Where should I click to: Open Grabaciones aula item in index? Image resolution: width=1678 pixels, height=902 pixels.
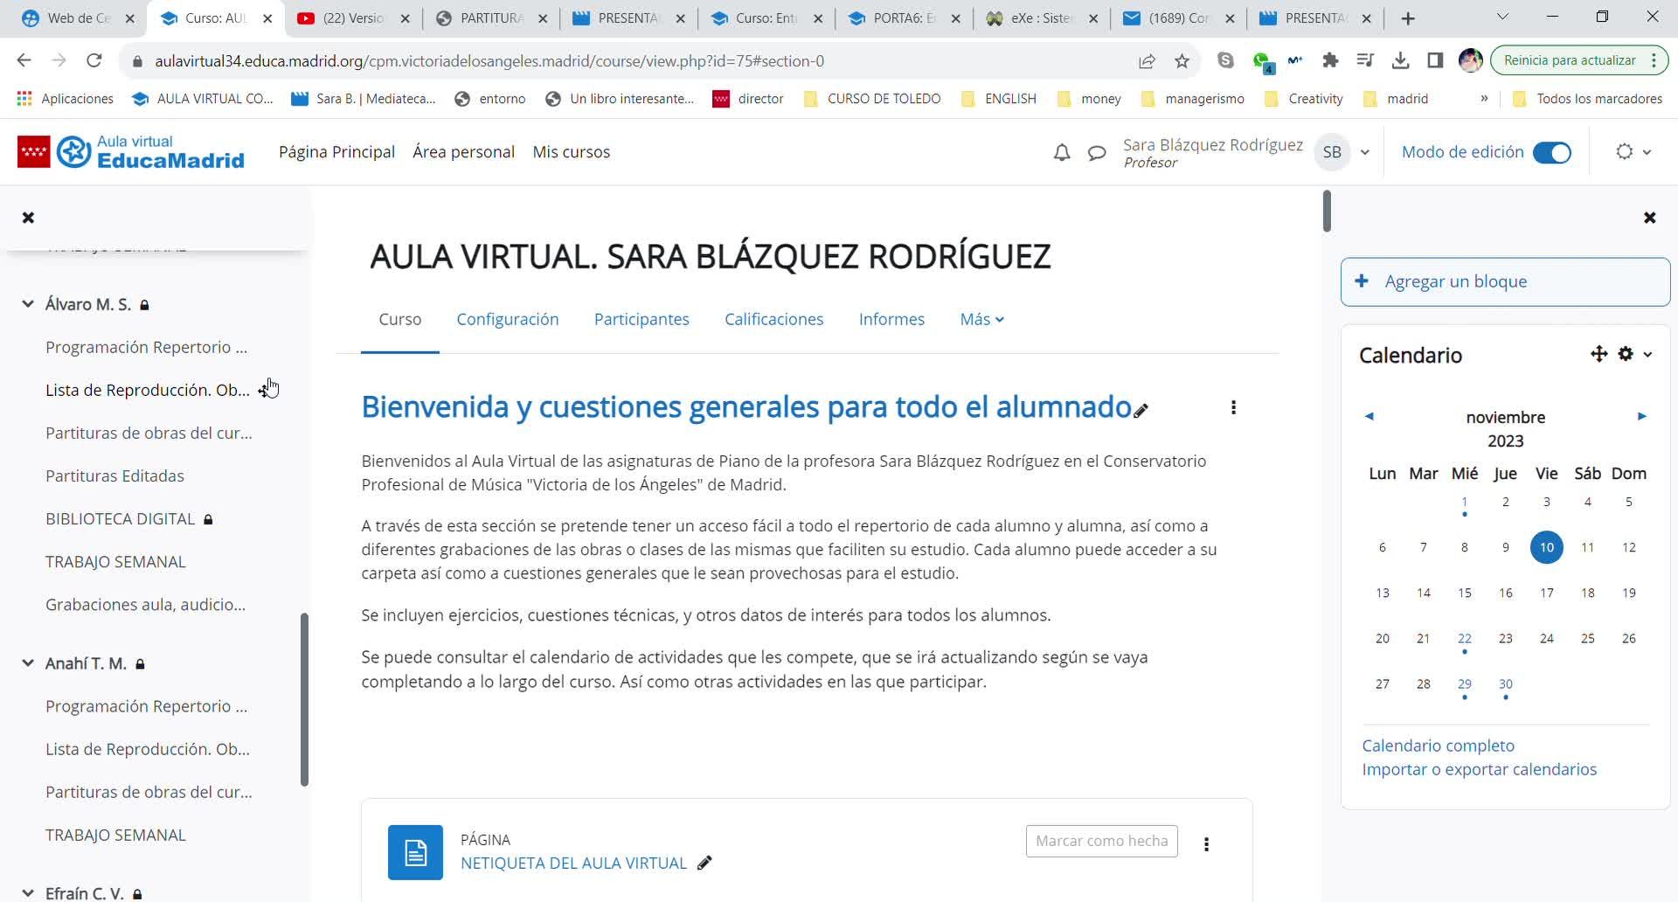[x=145, y=605]
